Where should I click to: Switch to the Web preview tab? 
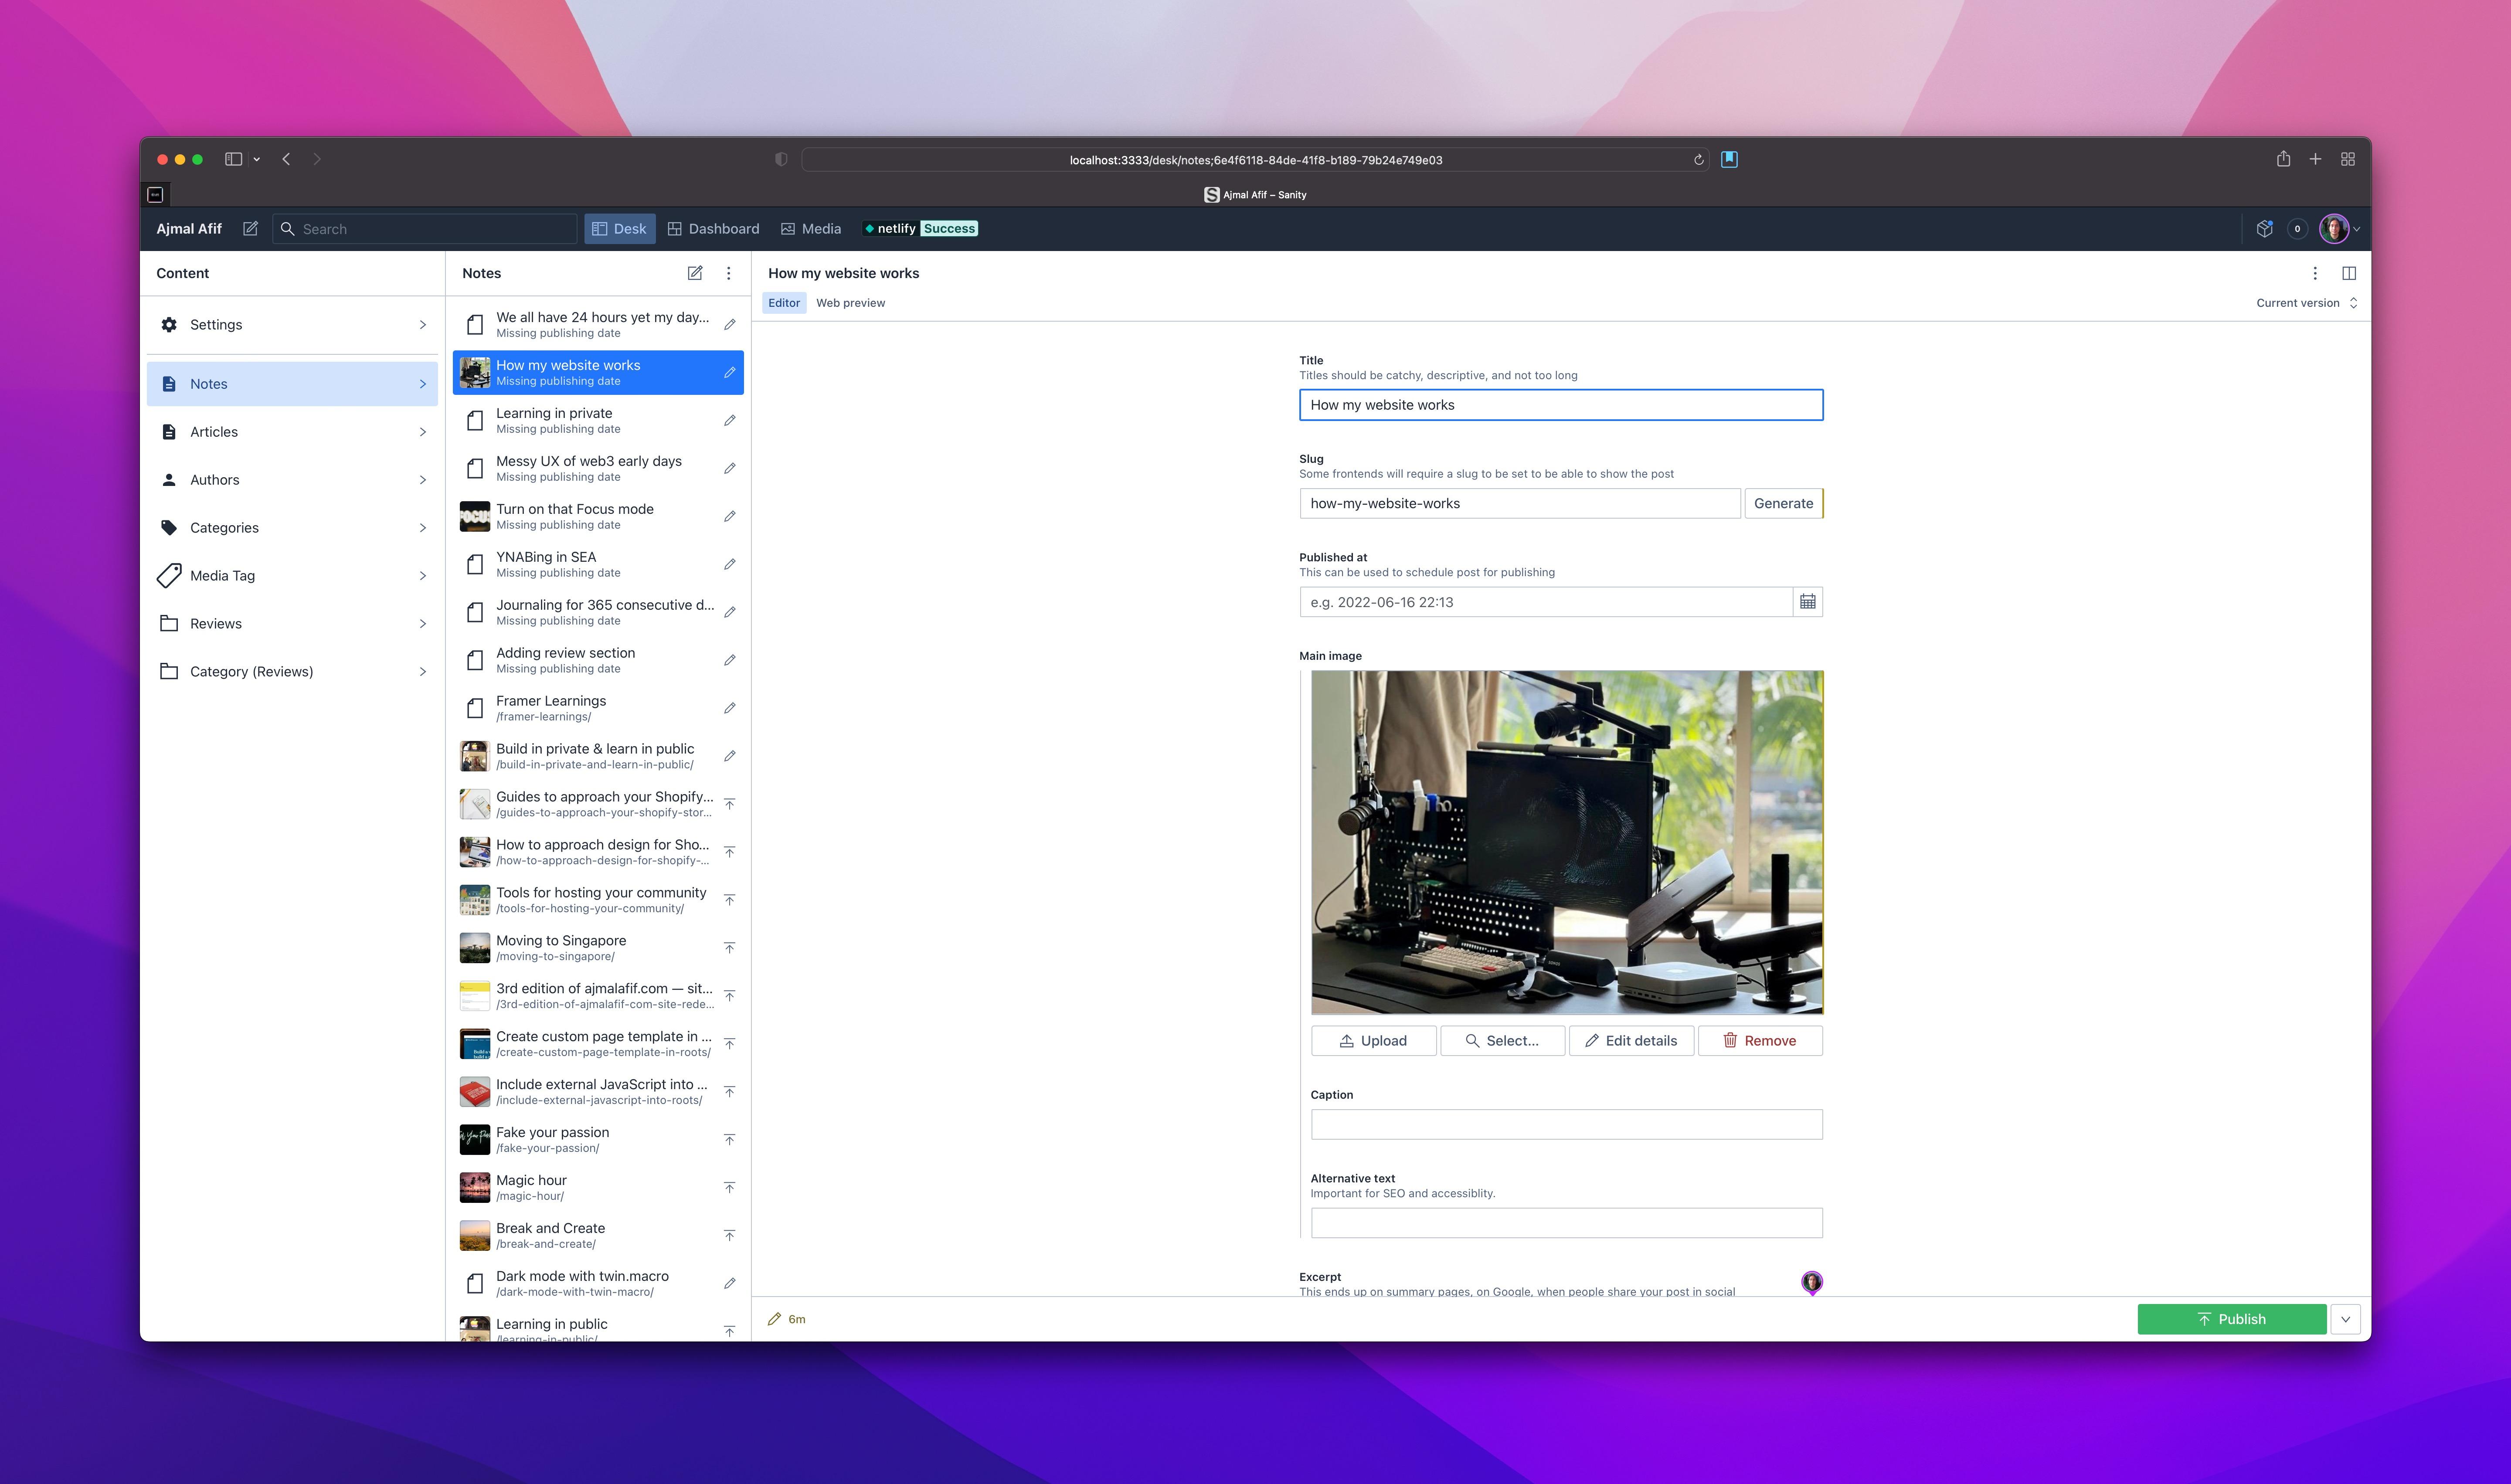click(850, 303)
